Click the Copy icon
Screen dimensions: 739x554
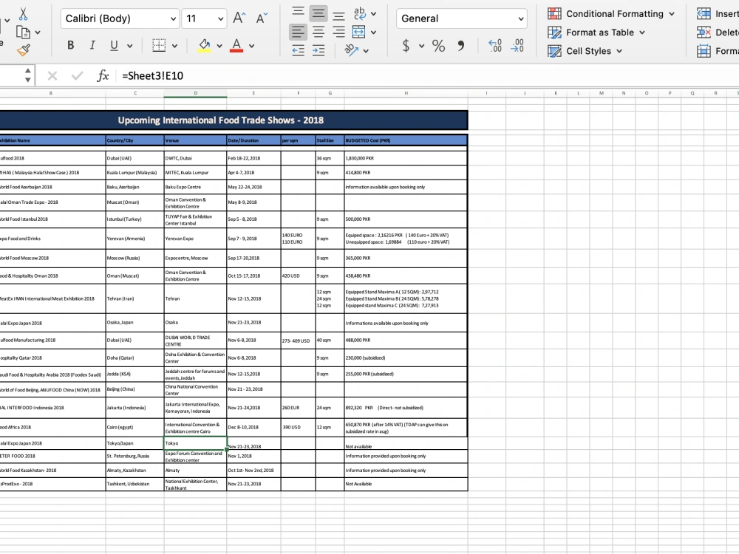pyautogui.click(x=23, y=33)
